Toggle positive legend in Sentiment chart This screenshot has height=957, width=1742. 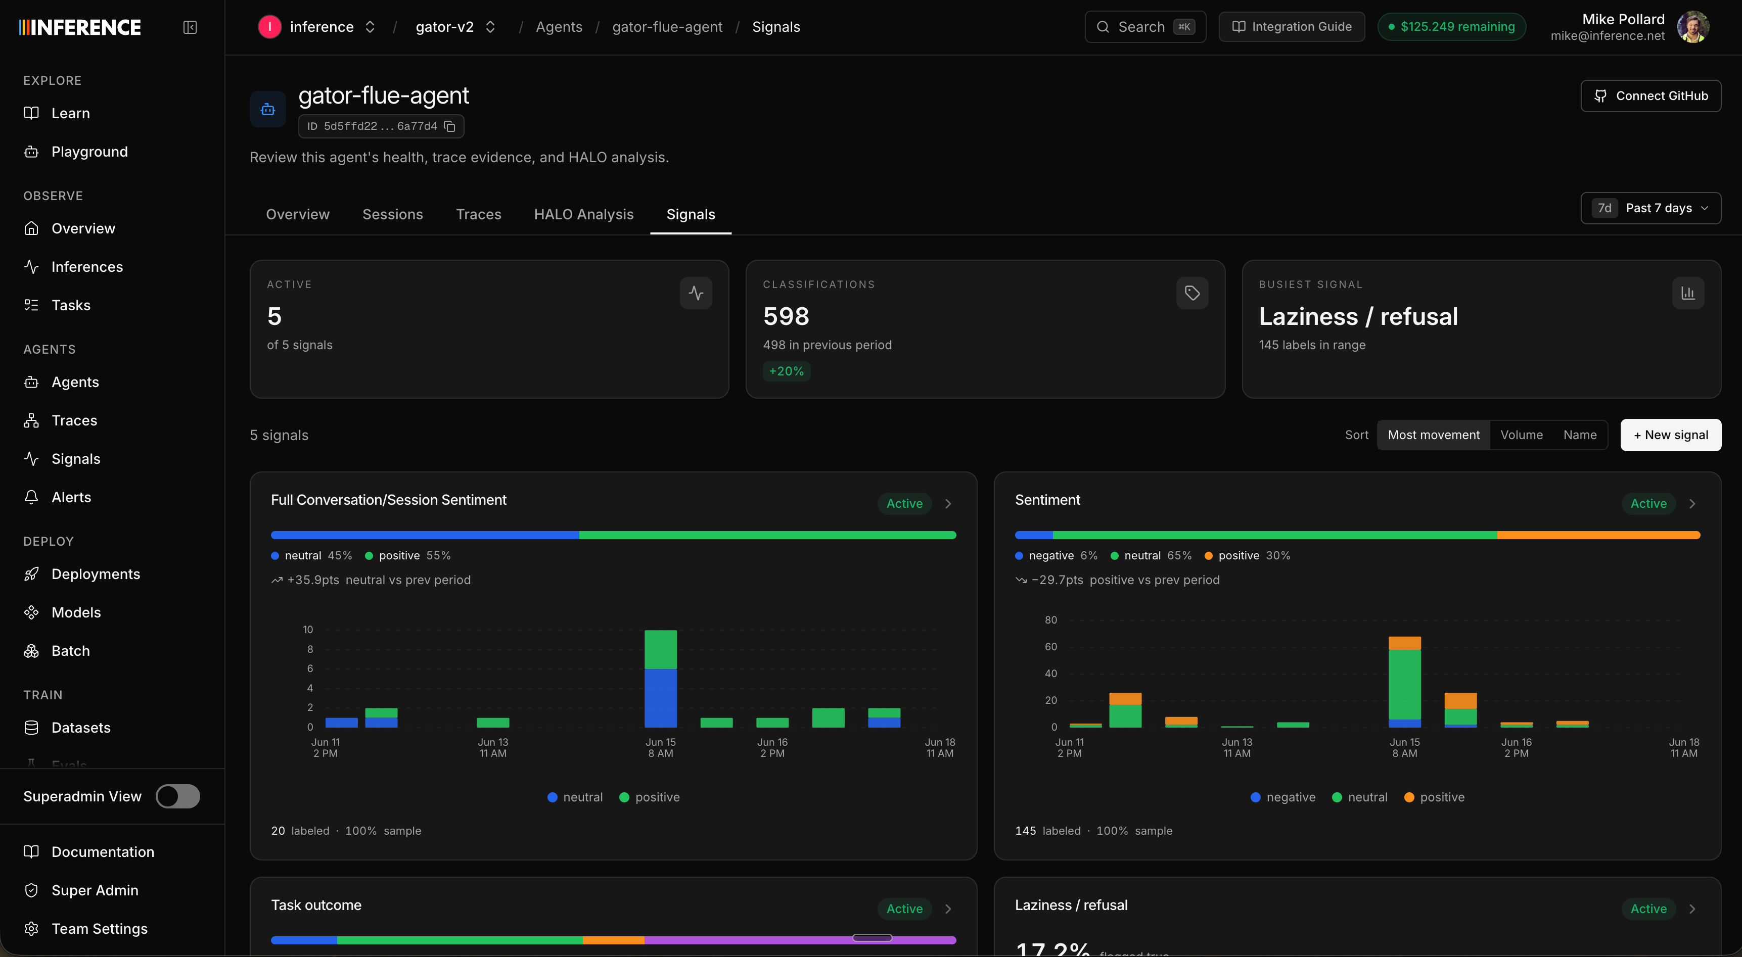(1434, 797)
